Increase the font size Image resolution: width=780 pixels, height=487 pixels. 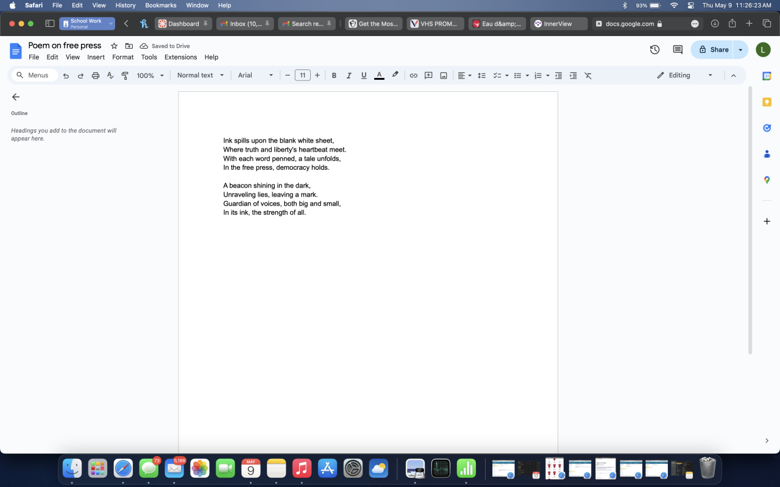coord(317,75)
